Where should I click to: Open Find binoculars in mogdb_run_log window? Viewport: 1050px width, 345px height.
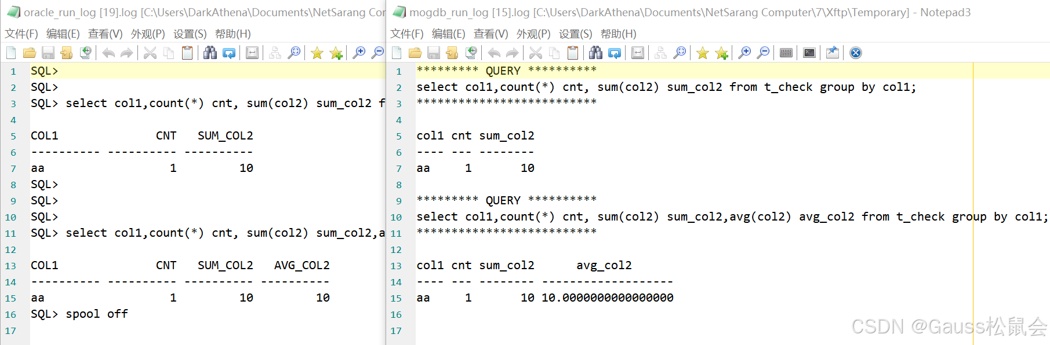click(596, 53)
